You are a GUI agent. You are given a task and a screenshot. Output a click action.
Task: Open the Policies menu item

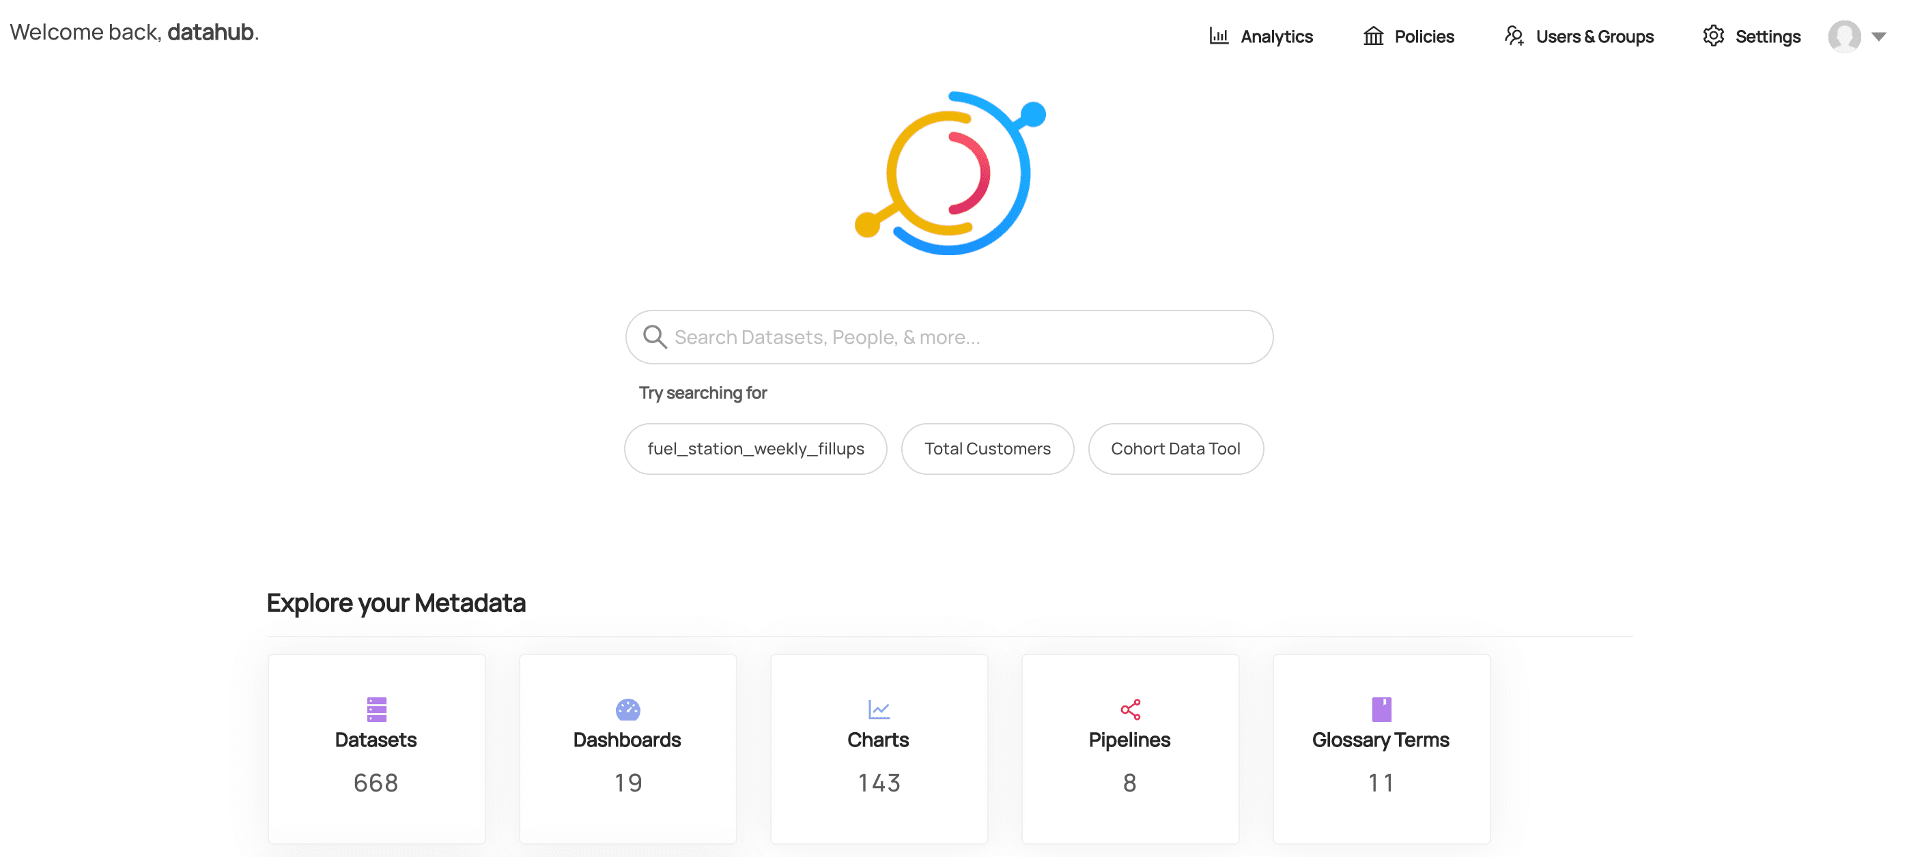pyautogui.click(x=1408, y=36)
